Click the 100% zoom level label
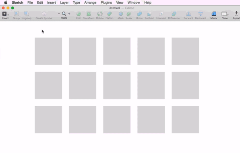 pyautogui.click(x=64, y=18)
